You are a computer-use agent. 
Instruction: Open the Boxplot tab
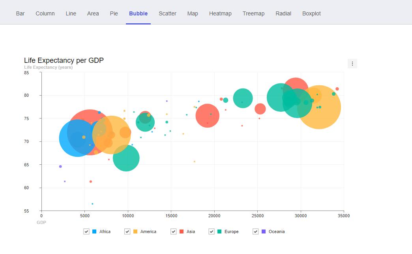[x=311, y=13]
